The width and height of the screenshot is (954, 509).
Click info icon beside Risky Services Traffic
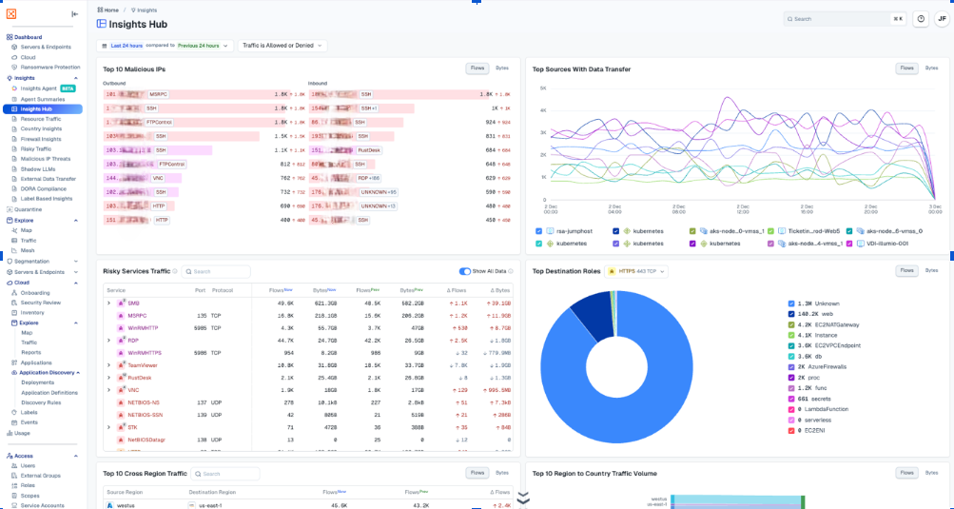175,271
